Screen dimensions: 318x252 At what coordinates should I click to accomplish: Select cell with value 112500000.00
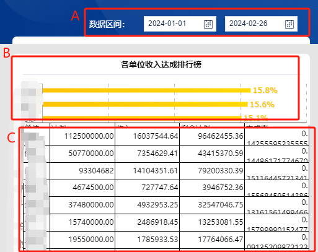pos(82,136)
